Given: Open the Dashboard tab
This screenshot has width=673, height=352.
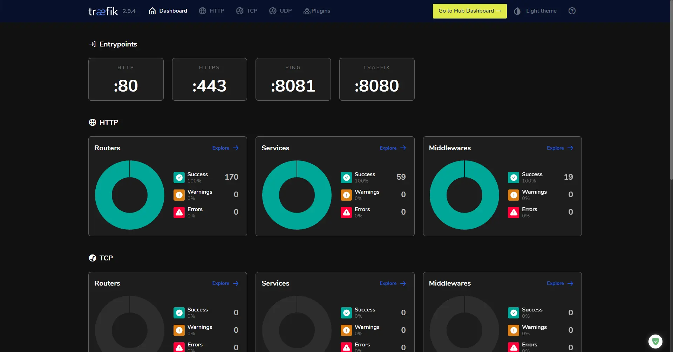Looking at the screenshot, I should click(168, 11).
